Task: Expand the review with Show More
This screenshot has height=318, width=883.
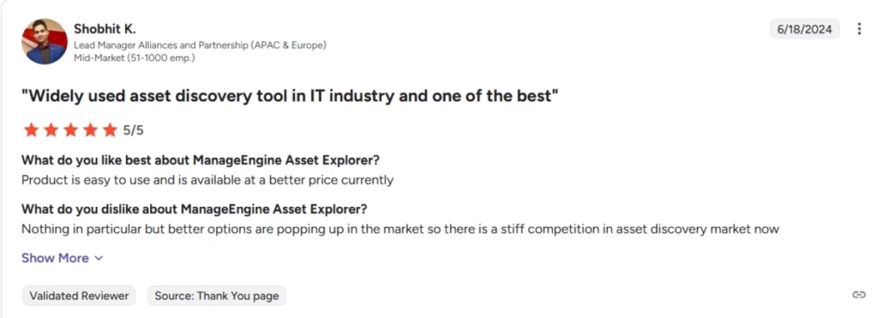Action: click(62, 258)
